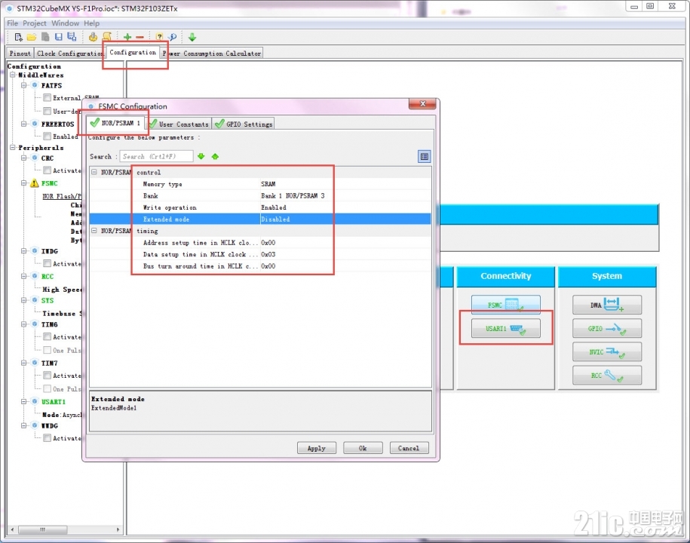Check the TIM7 Activated checkbox
The image size is (690, 543).
click(47, 376)
